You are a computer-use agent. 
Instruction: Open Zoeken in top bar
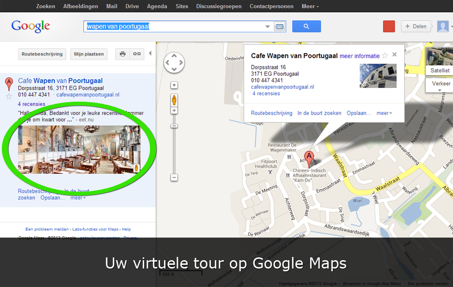pyautogui.click(x=45, y=6)
